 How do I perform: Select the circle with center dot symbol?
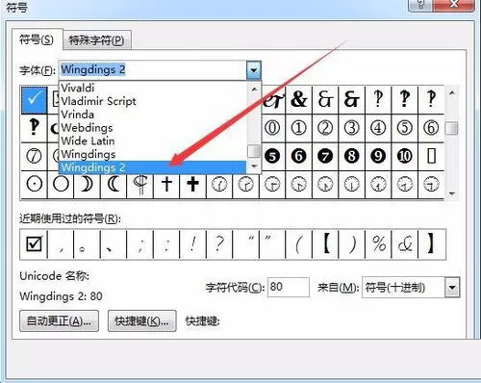(34, 185)
